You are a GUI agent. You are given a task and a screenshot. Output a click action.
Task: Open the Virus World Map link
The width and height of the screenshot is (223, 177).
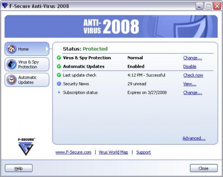point(113,152)
